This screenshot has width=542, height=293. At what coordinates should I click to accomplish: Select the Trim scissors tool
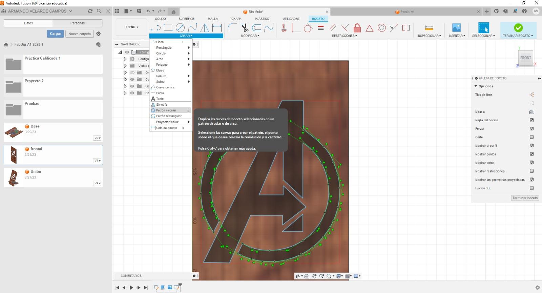pos(245,28)
